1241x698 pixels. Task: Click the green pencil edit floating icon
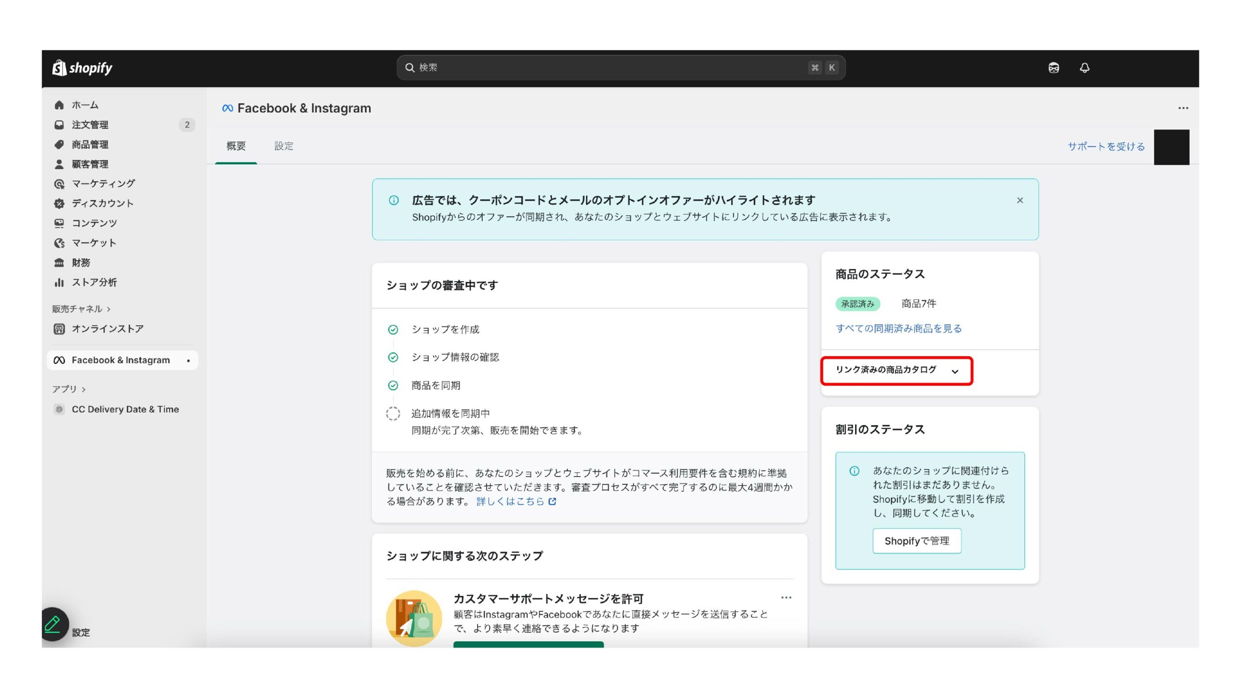pos(52,624)
